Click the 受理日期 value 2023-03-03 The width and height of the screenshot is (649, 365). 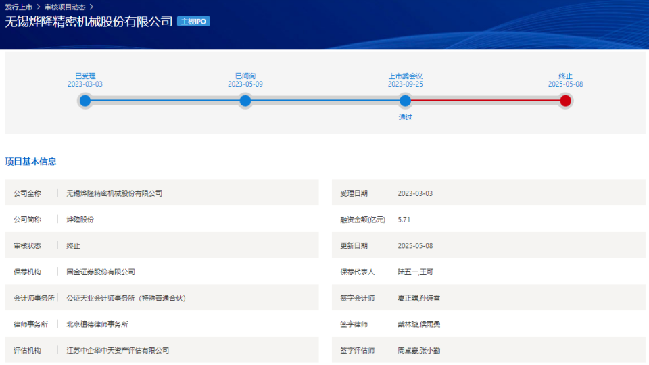tap(415, 193)
